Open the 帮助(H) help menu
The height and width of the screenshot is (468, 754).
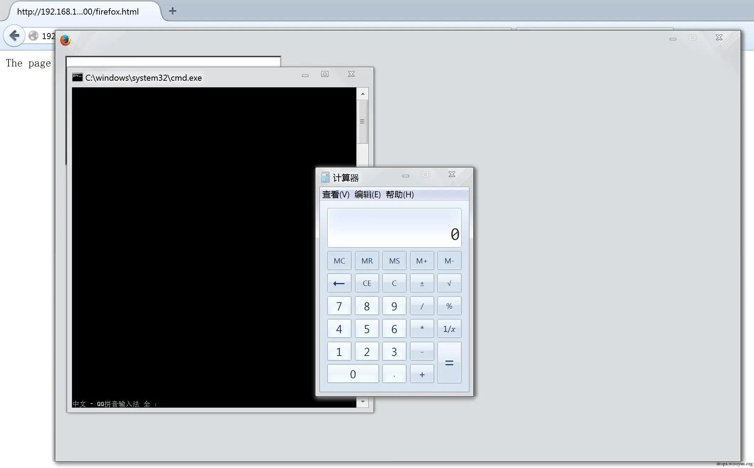pos(400,195)
